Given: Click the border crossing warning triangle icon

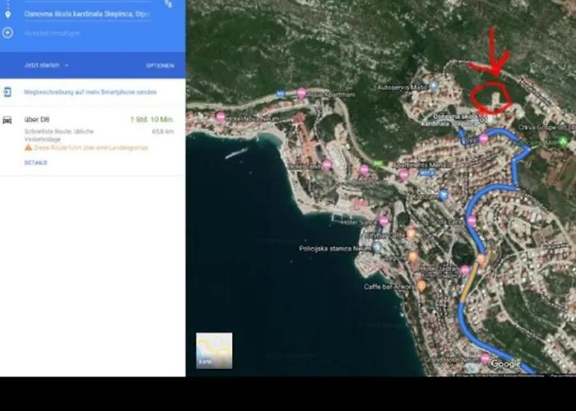Looking at the screenshot, I should pyautogui.click(x=28, y=147).
